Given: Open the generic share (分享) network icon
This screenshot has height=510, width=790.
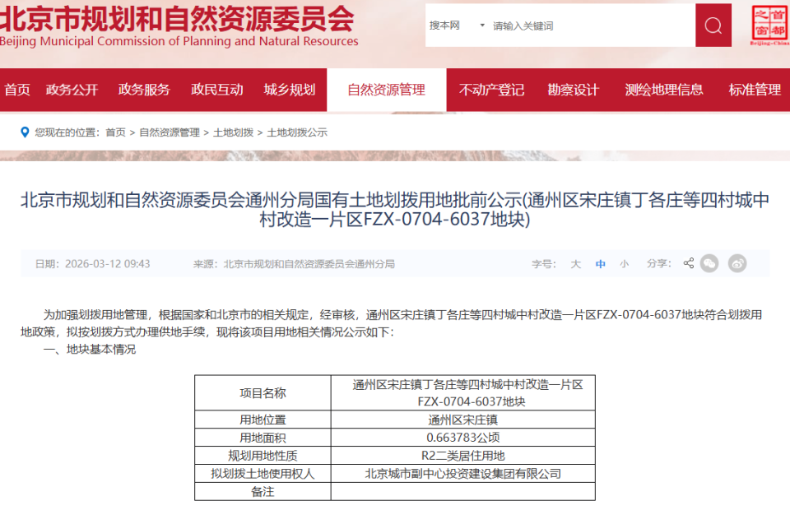Looking at the screenshot, I should tap(689, 263).
